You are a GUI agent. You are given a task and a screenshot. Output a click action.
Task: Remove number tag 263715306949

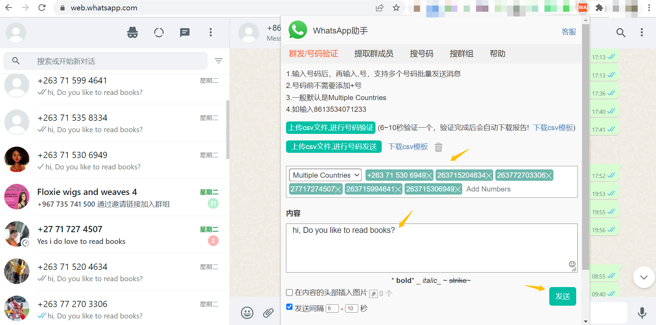point(458,189)
